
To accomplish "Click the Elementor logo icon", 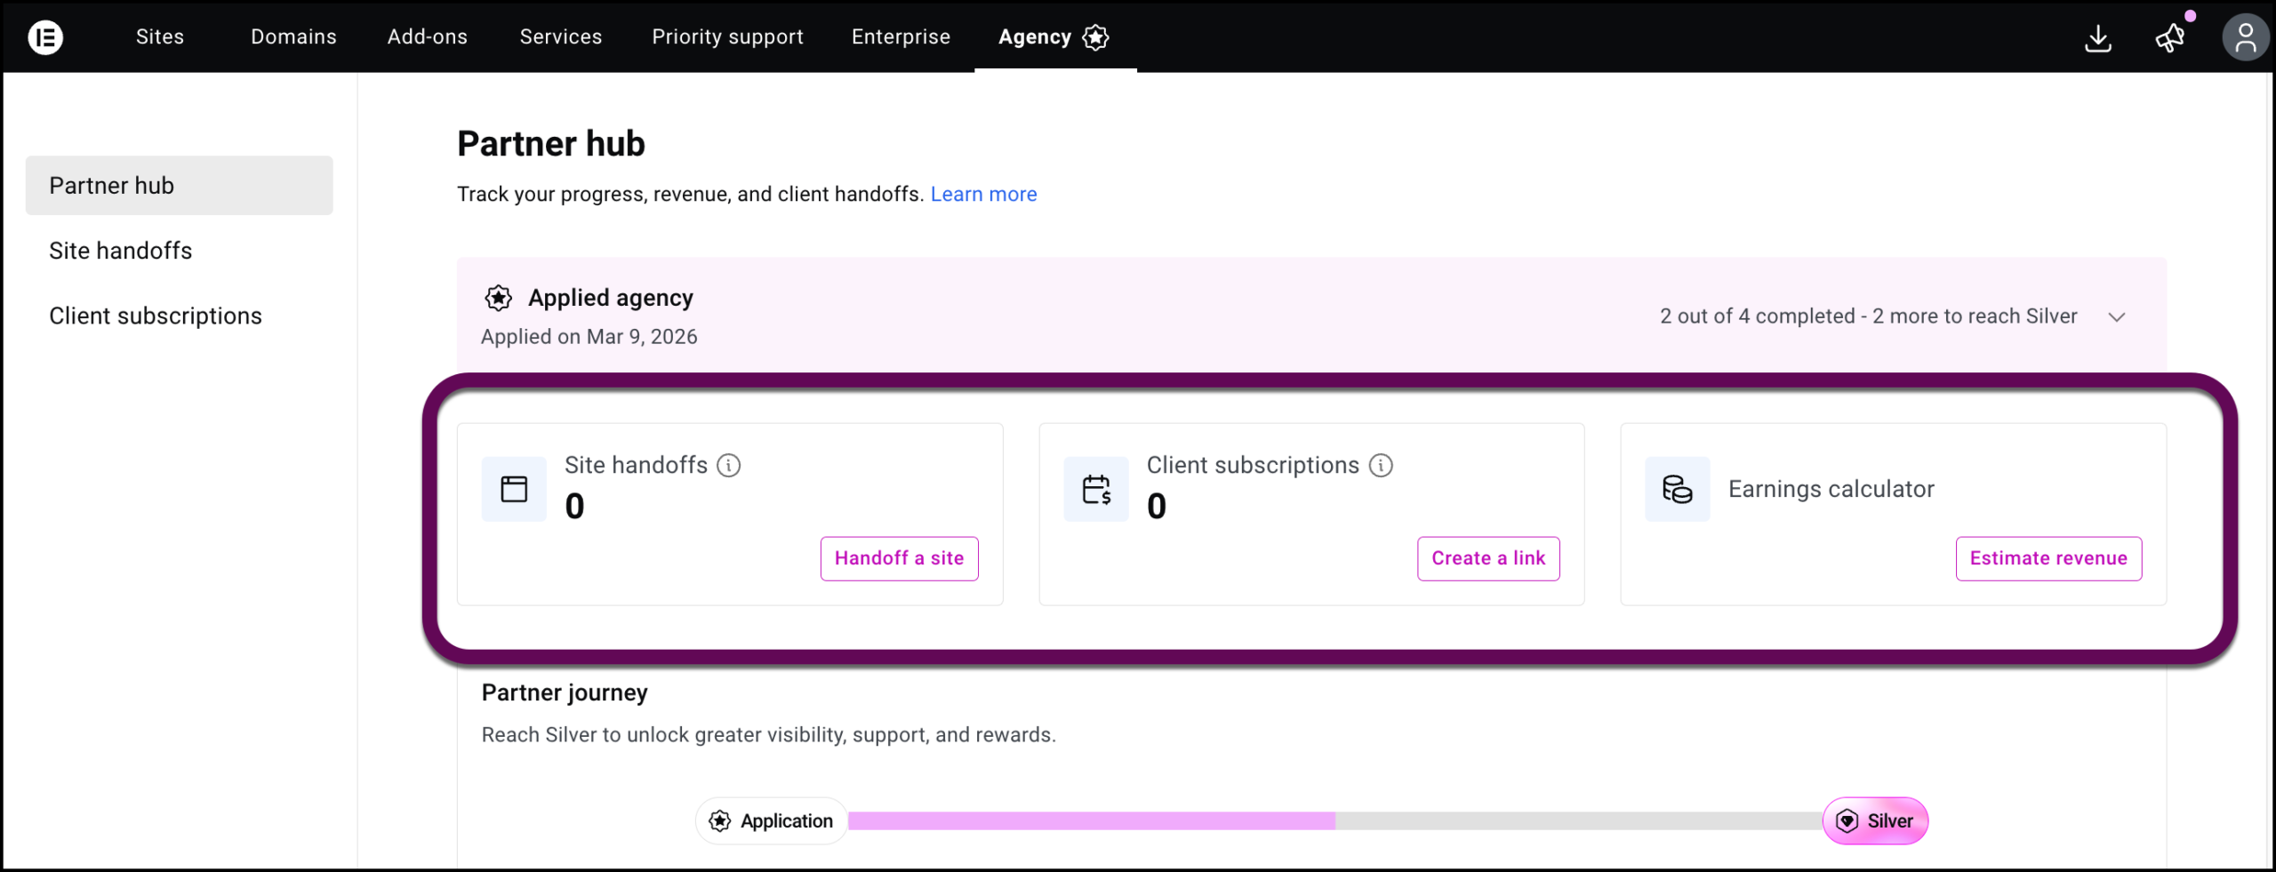I will coord(45,37).
